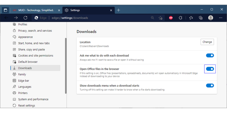Viewport: 227px width, 113px height.
Task: Go back with the back arrow
Action: (x=6, y=18)
